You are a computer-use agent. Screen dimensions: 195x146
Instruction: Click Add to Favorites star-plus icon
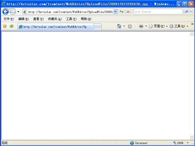point(12,26)
